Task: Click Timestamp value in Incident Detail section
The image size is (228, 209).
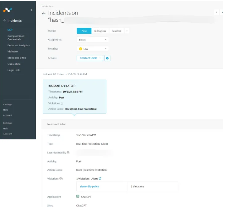Action: [x=86, y=135]
